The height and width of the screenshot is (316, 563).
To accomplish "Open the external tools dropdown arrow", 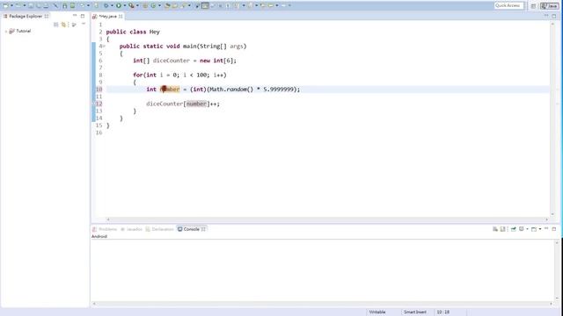I will coord(137,5).
